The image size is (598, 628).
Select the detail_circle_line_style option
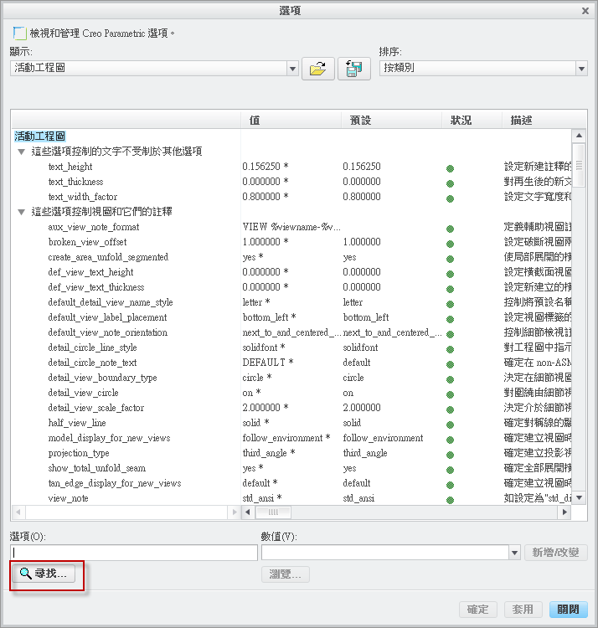[x=92, y=347]
